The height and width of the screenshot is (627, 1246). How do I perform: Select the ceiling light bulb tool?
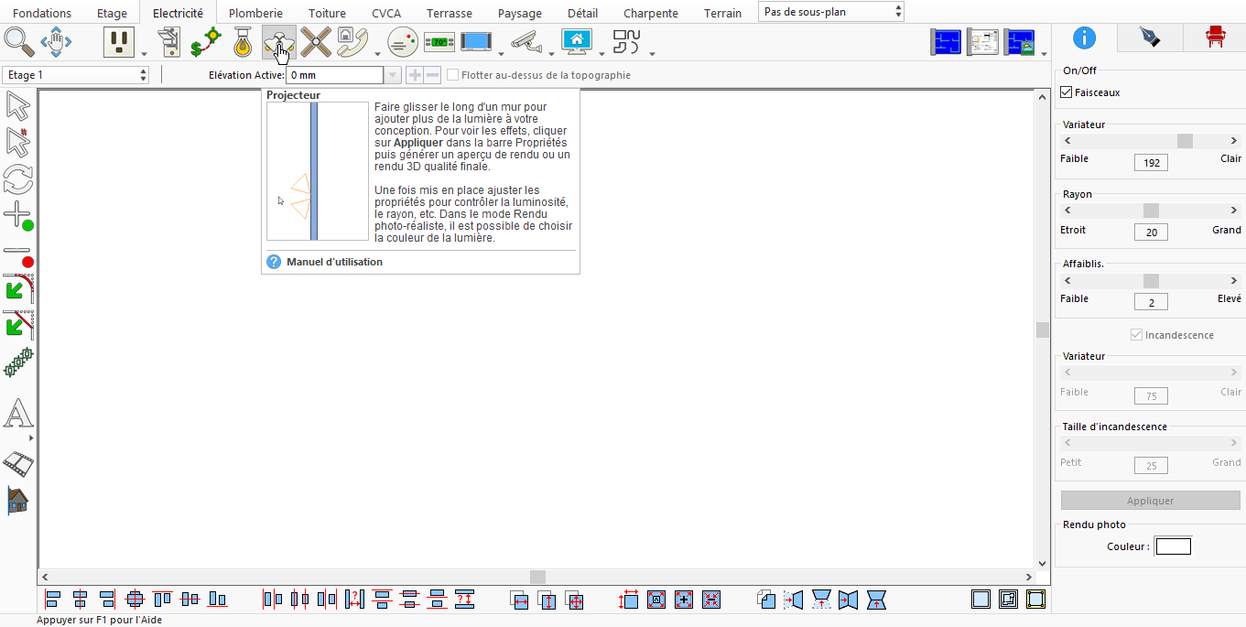pyautogui.click(x=243, y=41)
